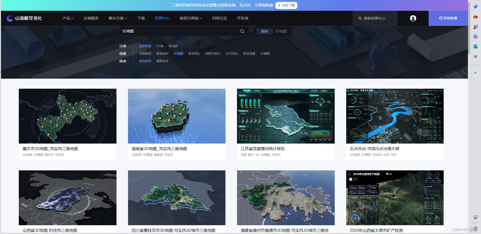The width and height of the screenshot is (481, 234).
Task: Click the search magnifier icon in search box
Action: (242, 31)
